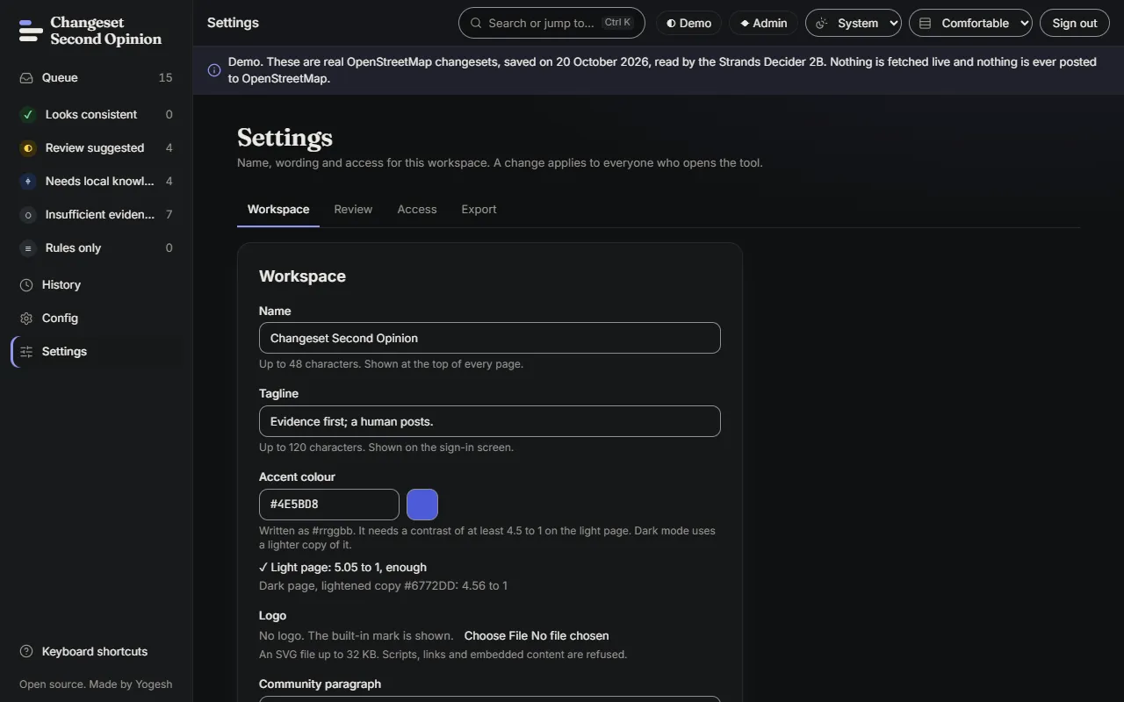
Task: Select the Looks consistent checkmark icon
Action: [28, 115]
